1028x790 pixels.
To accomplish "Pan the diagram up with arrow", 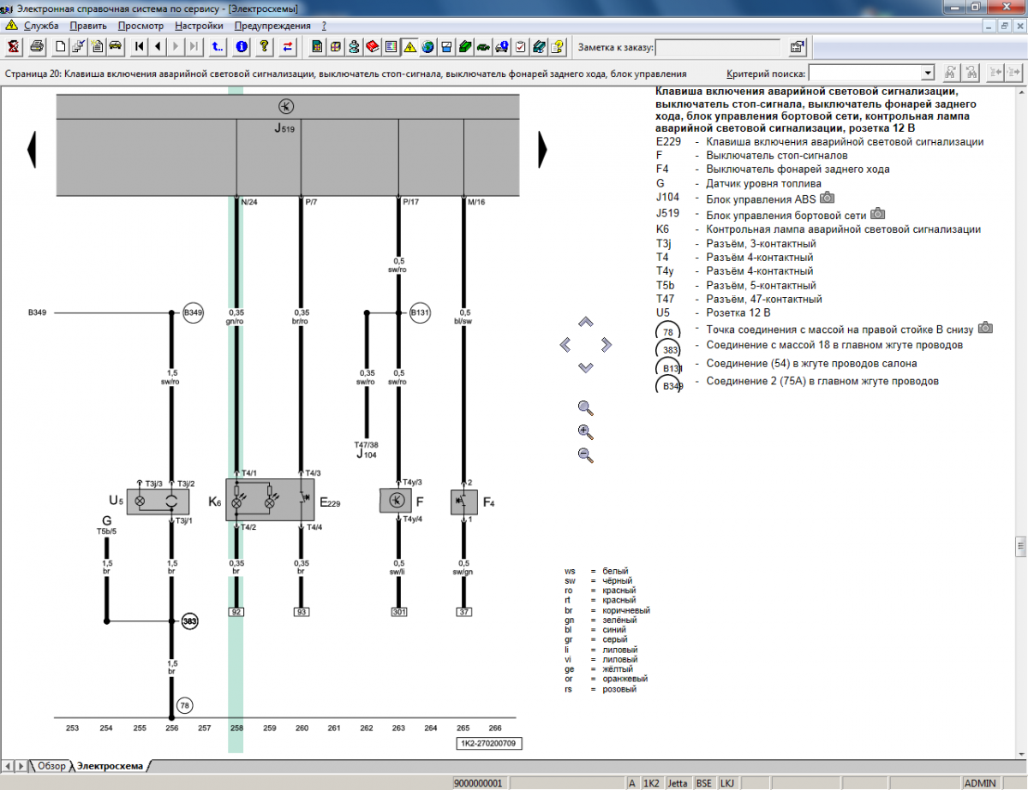I will pos(586,322).
